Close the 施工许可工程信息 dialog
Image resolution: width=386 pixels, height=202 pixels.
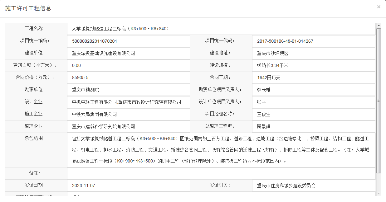379,7
